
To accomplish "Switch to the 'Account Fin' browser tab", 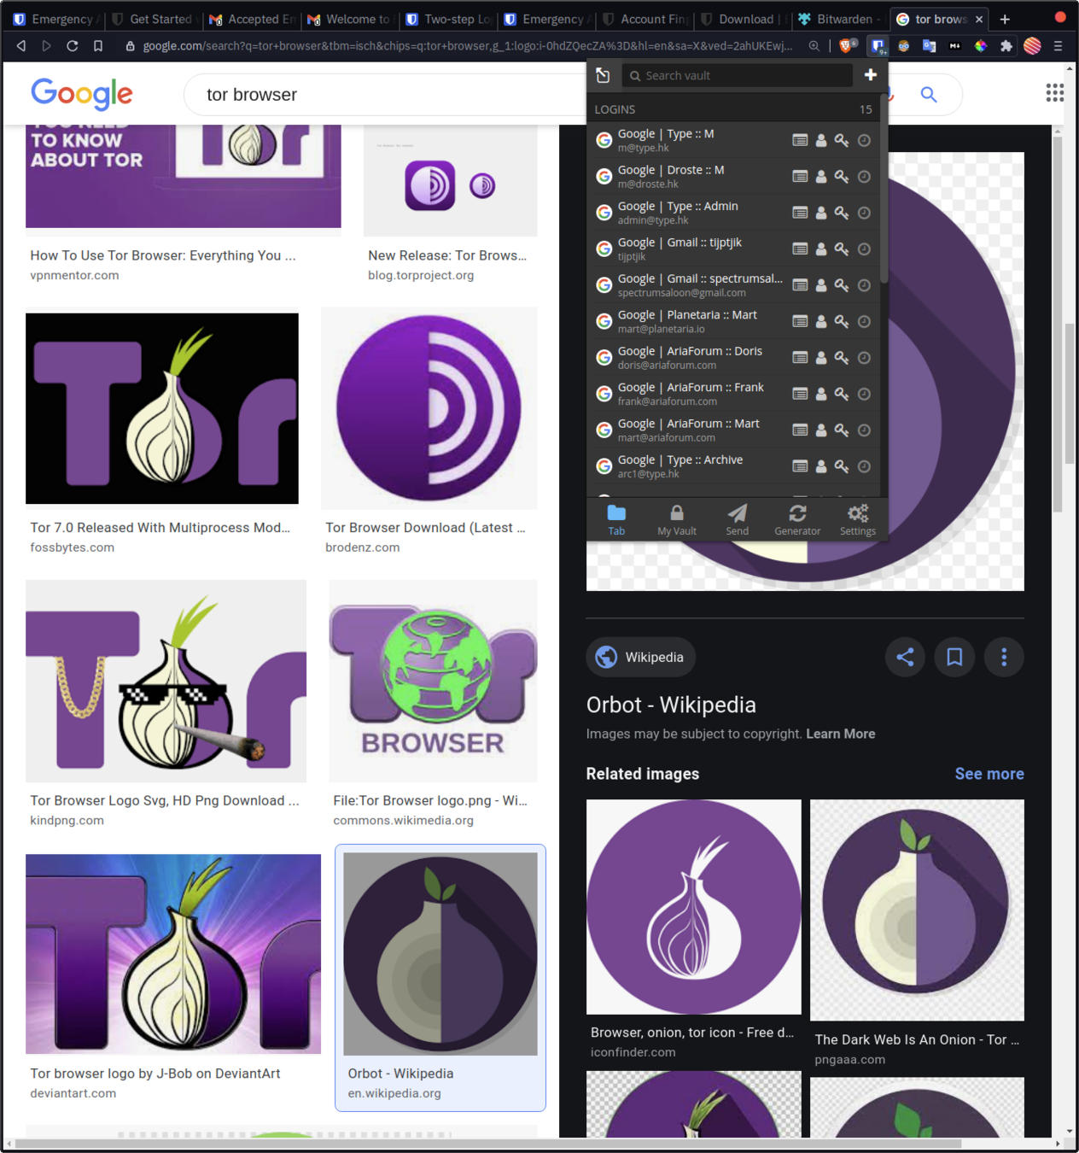I will coord(645,19).
